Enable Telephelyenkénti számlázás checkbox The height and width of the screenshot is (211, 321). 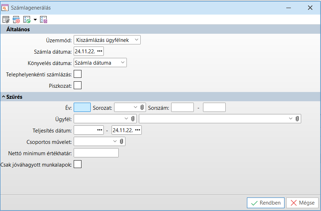pos(77,74)
